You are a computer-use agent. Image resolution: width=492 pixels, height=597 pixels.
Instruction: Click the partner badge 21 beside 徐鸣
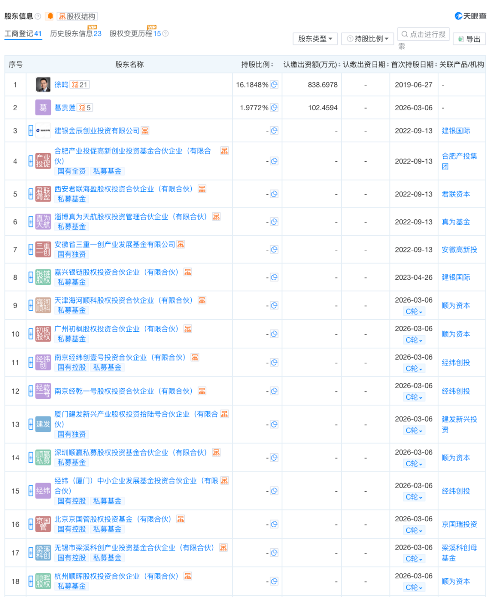79,84
